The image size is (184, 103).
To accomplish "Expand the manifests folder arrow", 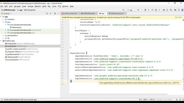I will point(3,19).
